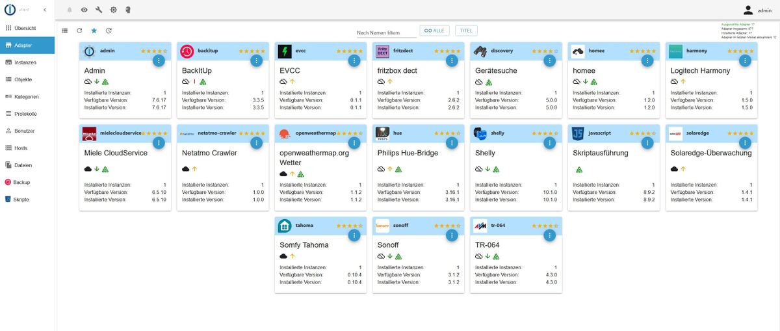
Task: Open the three-dot menu on the fritzbox dect card
Action: click(x=452, y=60)
